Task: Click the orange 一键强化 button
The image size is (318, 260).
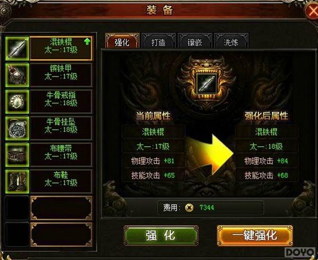Action: point(255,236)
